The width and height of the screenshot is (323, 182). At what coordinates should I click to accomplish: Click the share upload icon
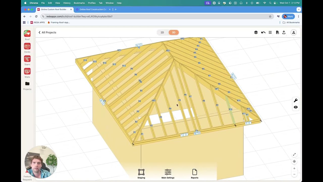click(284, 32)
